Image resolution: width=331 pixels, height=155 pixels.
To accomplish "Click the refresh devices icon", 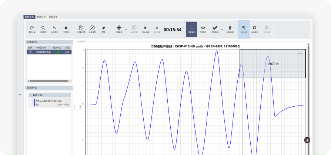I will (32, 28).
